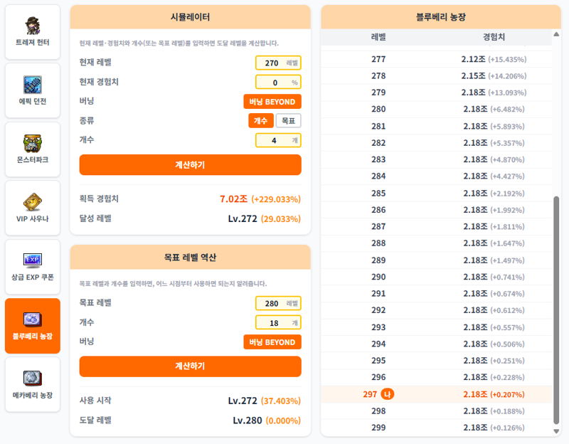The image size is (569, 444).
Task: Select the level 277 row
Action: (436, 59)
